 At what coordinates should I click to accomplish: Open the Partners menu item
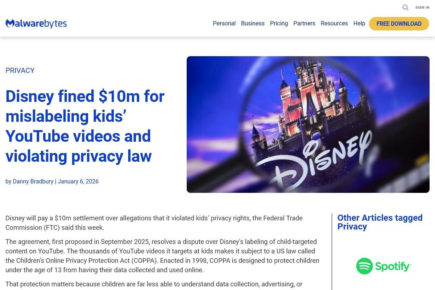pyautogui.click(x=304, y=24)
